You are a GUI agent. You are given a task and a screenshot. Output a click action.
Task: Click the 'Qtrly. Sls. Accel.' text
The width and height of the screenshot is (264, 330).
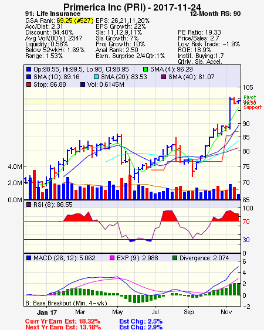(200, 62)
